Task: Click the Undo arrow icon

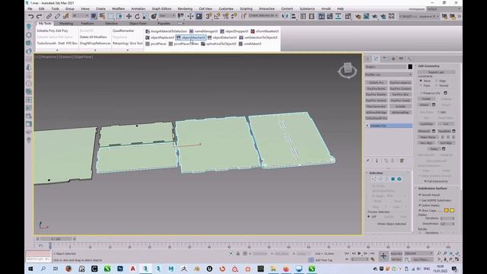Action: point(30,16)
